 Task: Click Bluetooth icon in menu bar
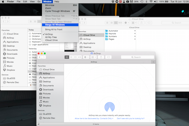(x=146, y=2)
